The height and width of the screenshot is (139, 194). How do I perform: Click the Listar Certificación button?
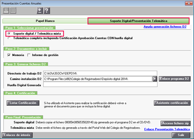(x=23, y=103)
